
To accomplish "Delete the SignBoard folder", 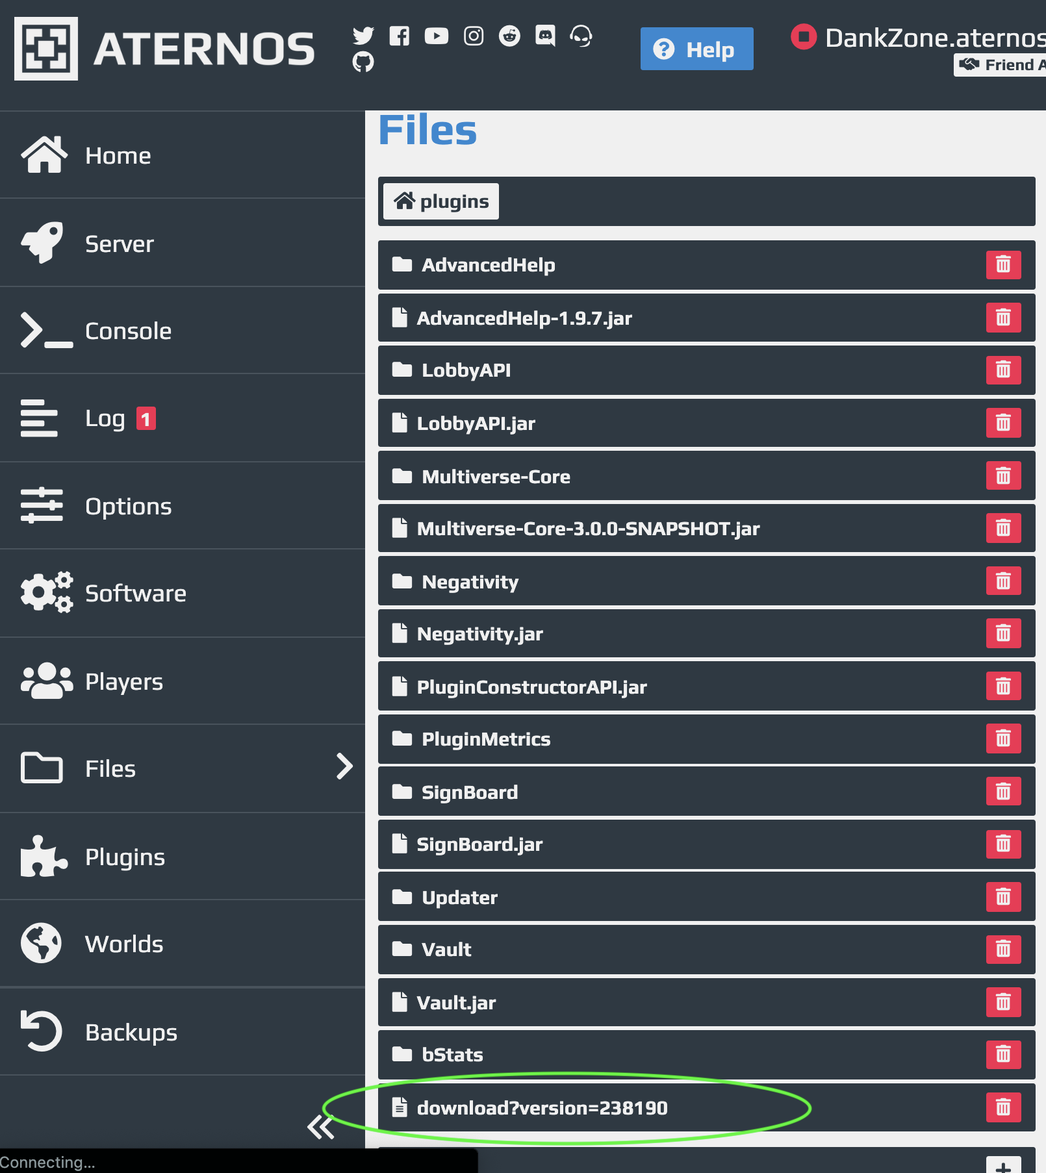I will [x=1004, y=792].
